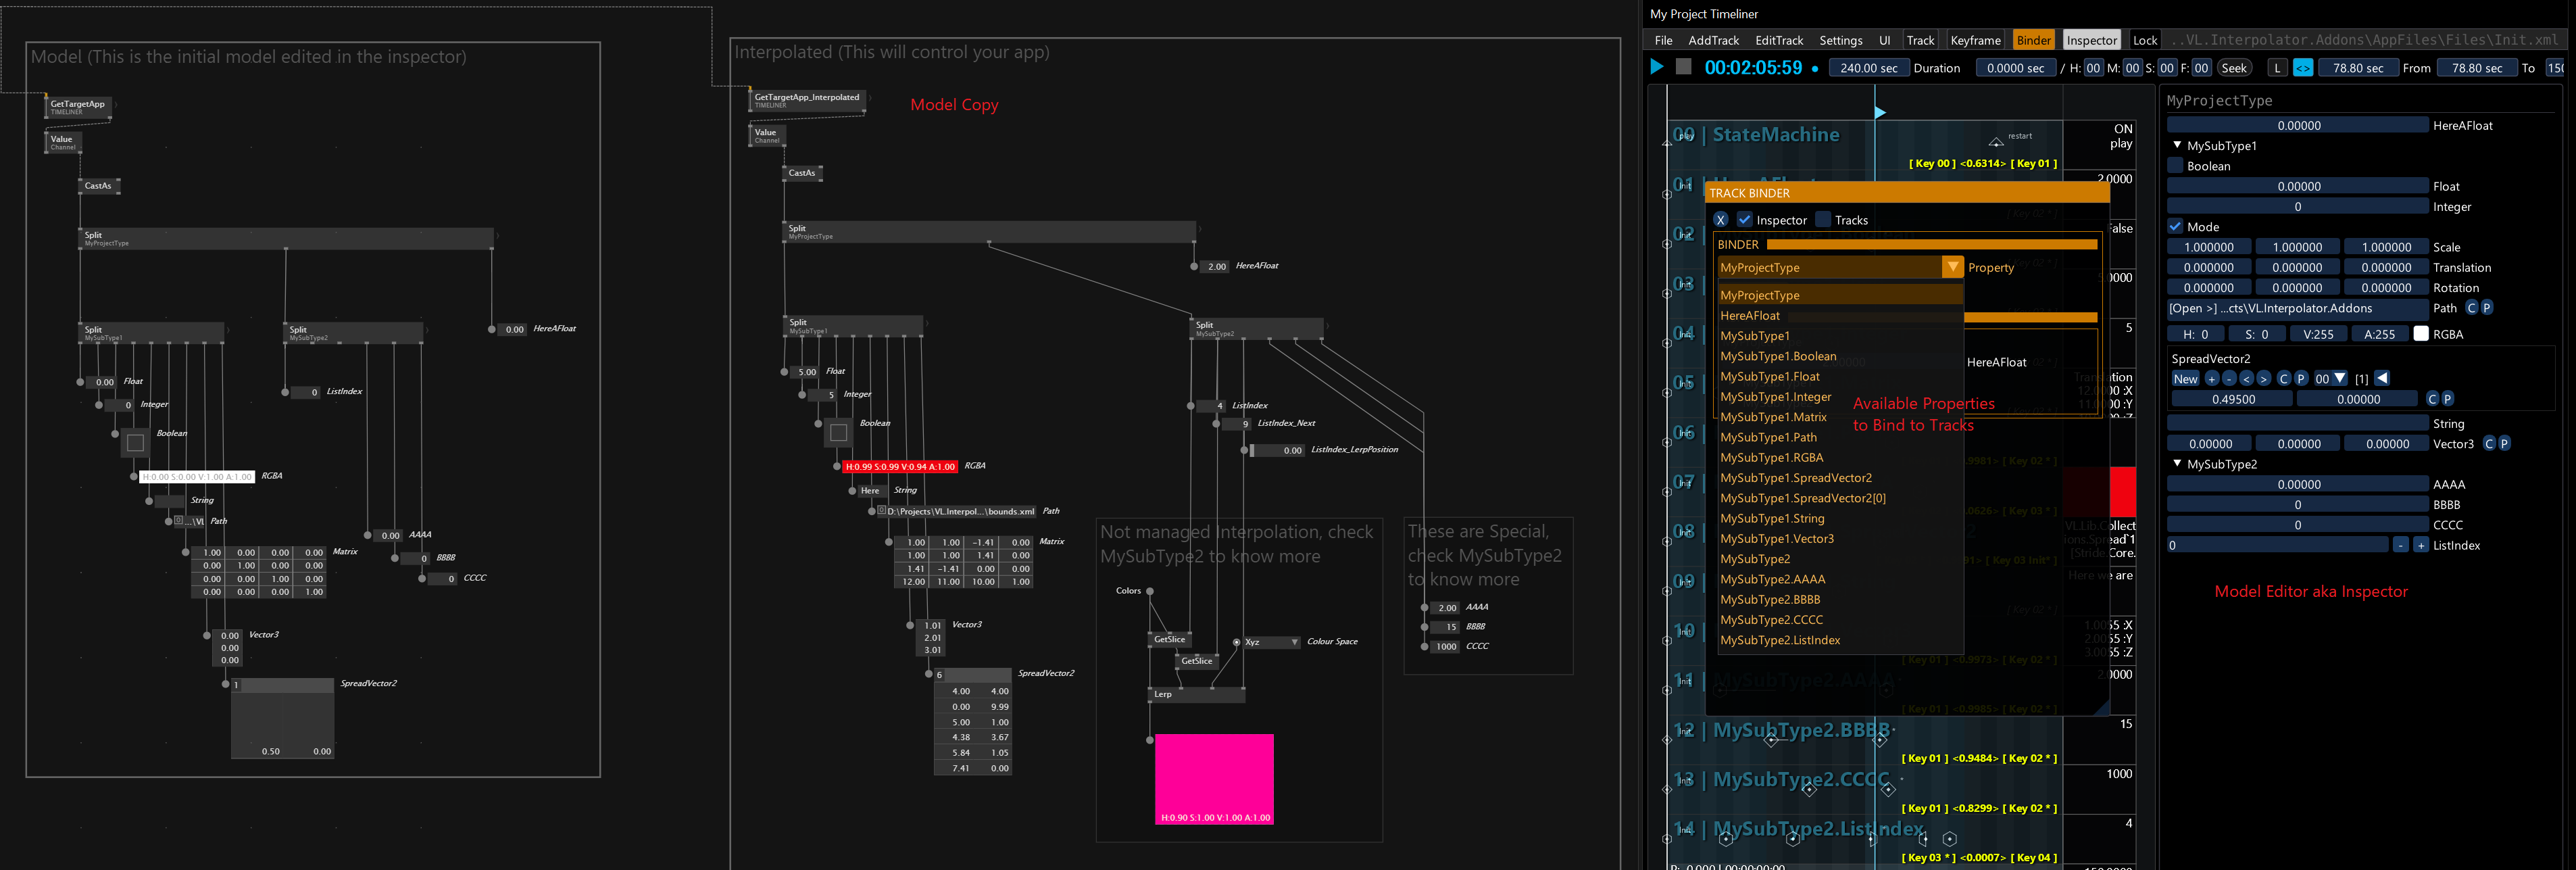Collapse the MySubType1 section in Inspector
2576x870 pixels.
(x=2177, y=145)
